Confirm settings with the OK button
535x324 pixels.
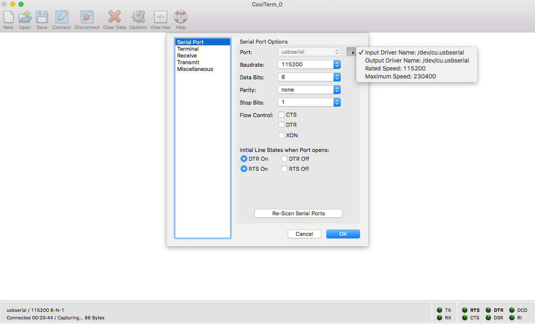[343, 234]
